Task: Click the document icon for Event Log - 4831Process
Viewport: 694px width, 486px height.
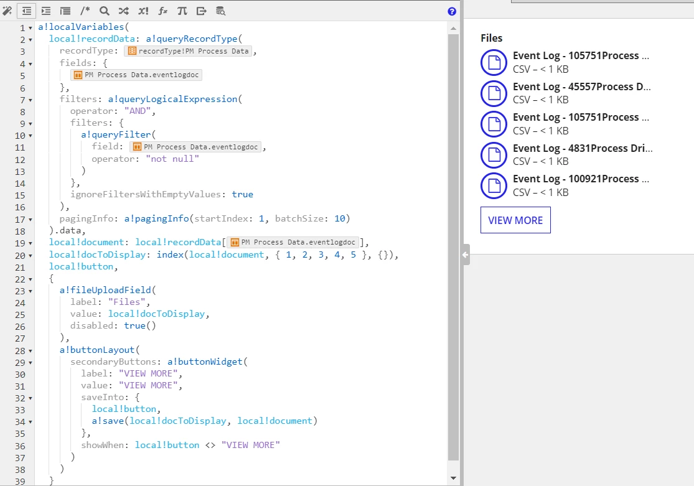Action: click(494, 155)
